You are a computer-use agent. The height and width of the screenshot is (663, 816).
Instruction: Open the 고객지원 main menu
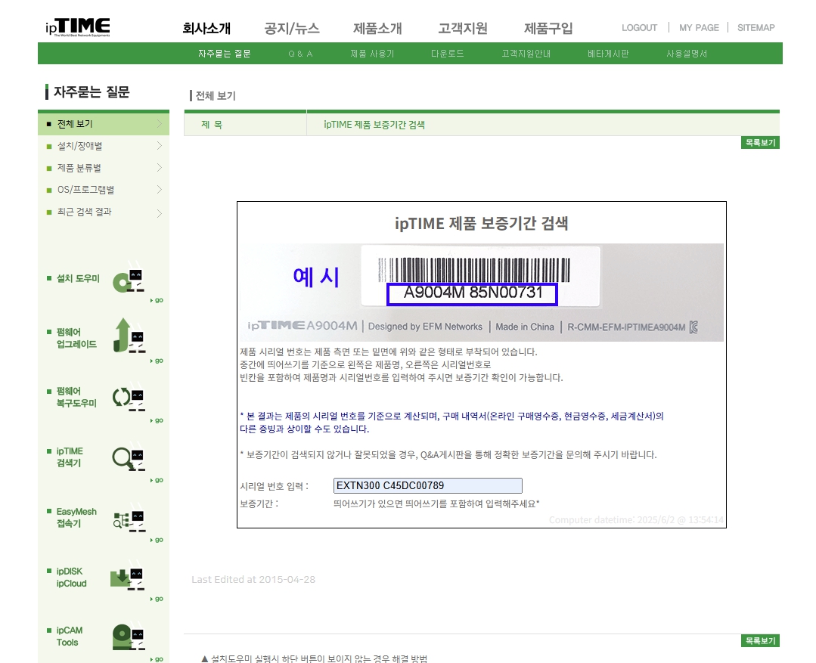[x=463, y=28]
